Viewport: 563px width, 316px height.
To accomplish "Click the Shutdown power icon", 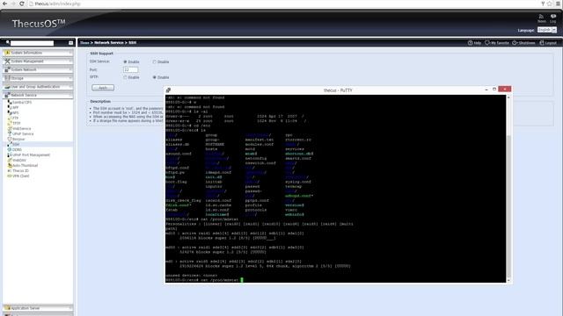I will (514, 43).
